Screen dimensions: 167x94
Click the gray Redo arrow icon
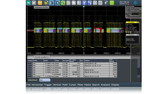click(x=34, y=3)
